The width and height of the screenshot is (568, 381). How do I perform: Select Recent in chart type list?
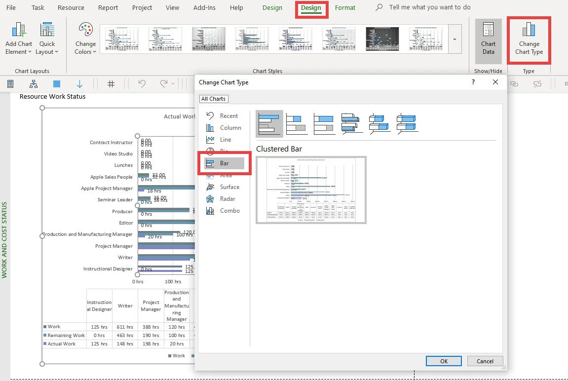point(224,116)
